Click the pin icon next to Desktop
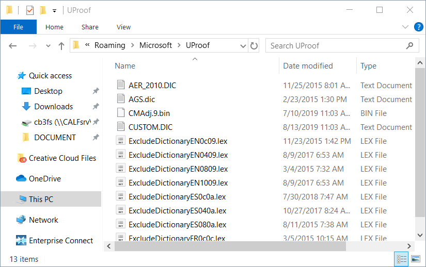Viewport: 426px width, 267px height. pos(96,91)
